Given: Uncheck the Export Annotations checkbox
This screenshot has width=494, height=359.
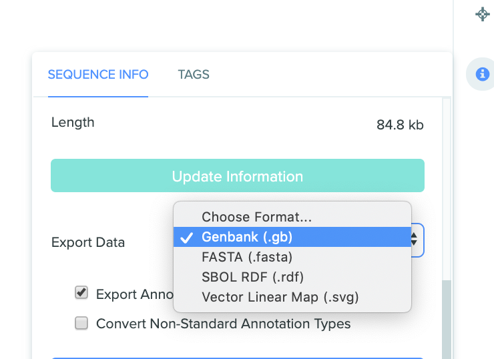Looking at the screenshot, I should (81, 292).
